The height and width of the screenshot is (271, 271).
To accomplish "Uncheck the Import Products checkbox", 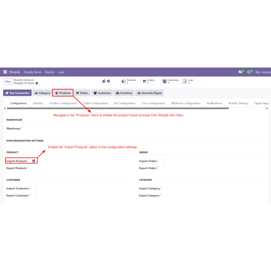I will pyautogui.click(x=34, y=161).
